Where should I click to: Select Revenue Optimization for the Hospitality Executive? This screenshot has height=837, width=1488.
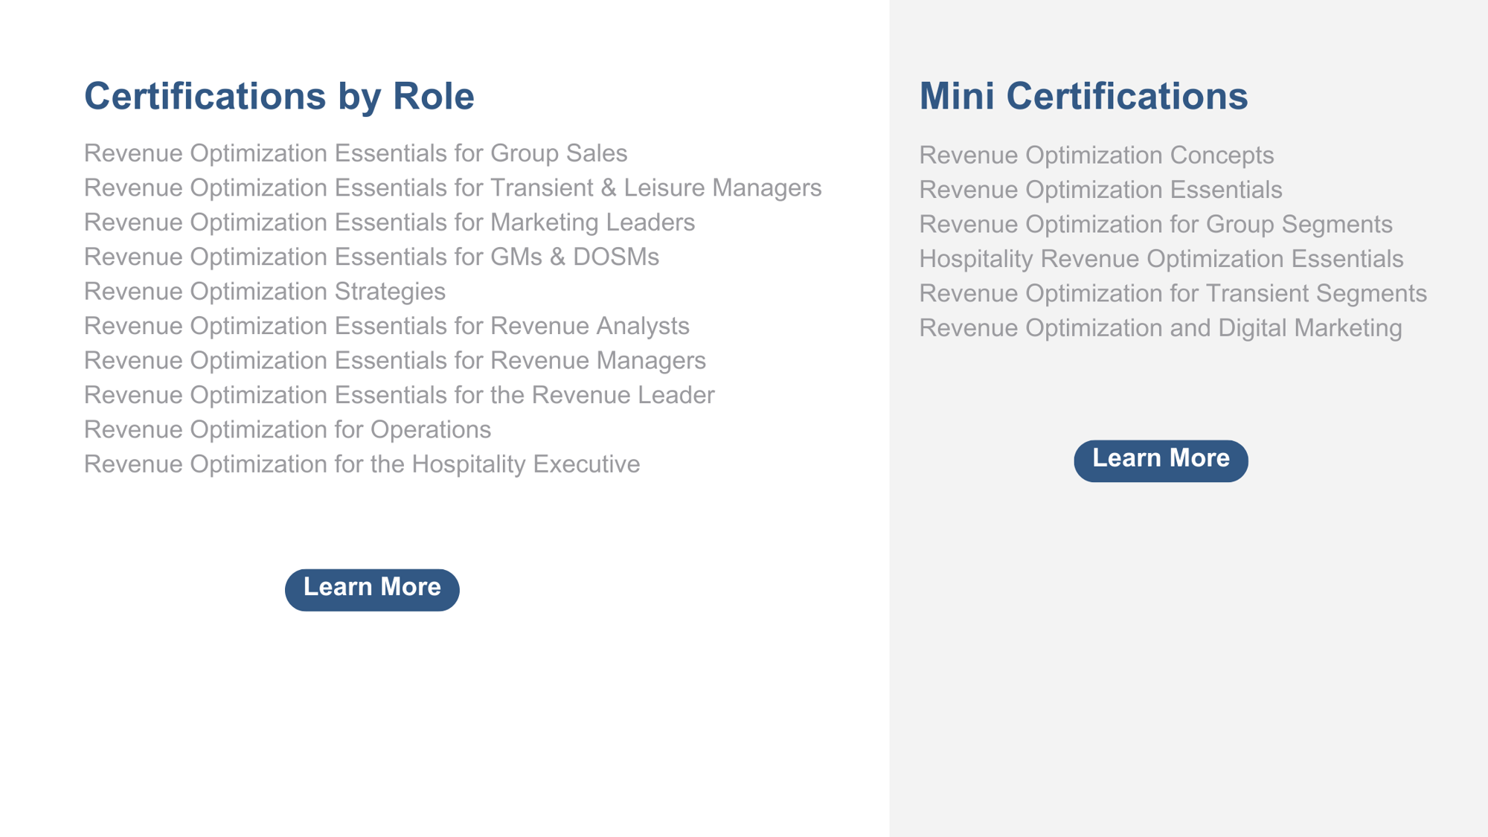362,464
